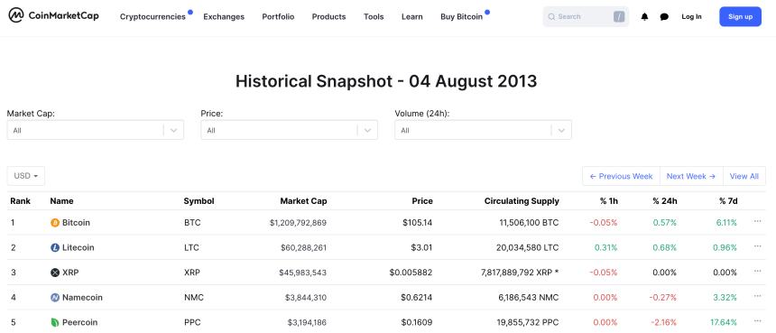Open the more options dots for Peercoin
776x333 pixels.
(757, 320)
